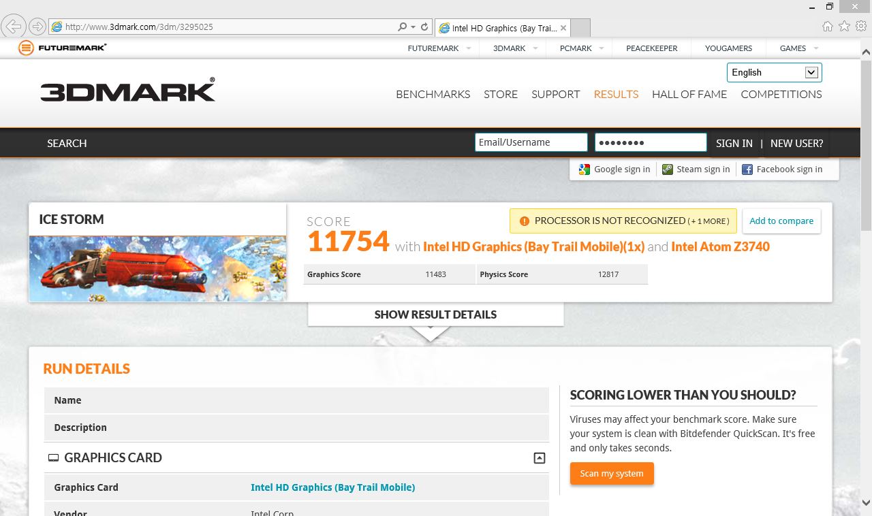Click the Google sign in icon
The image size is (872, 516).
tap(584, 170)
